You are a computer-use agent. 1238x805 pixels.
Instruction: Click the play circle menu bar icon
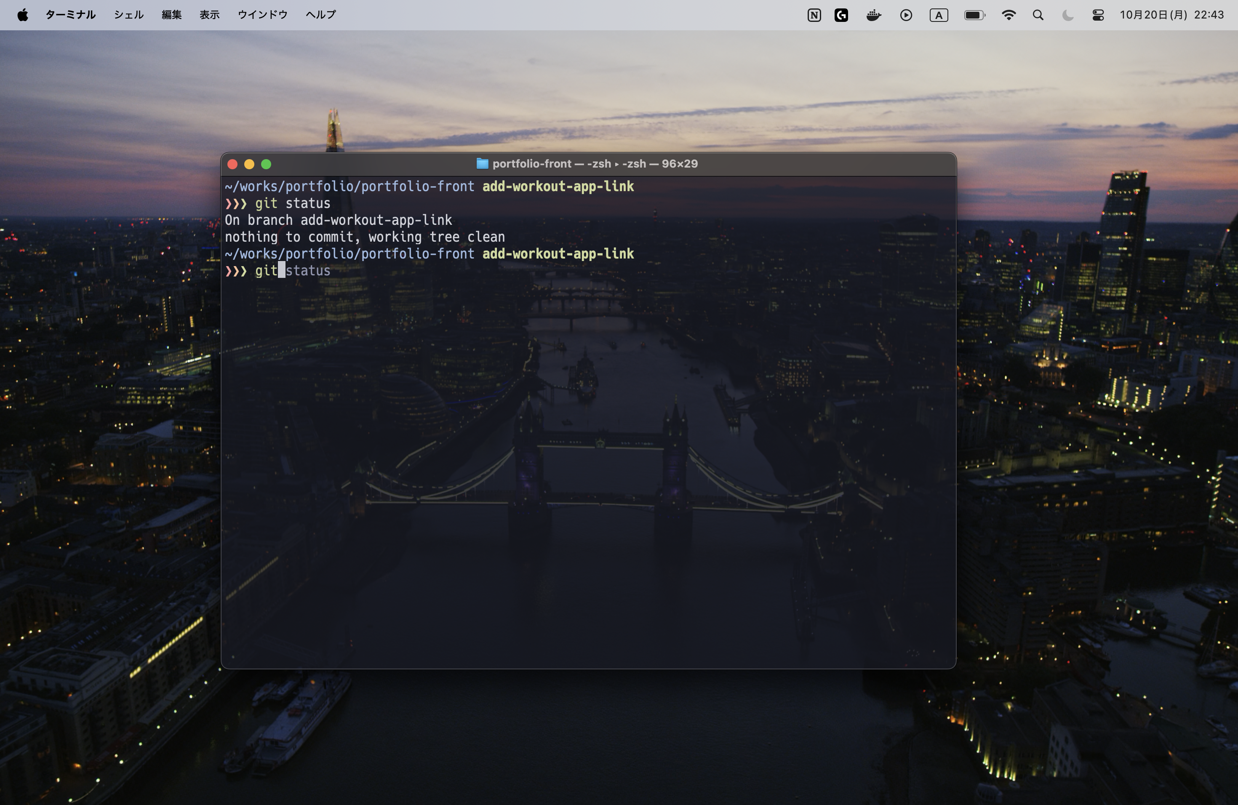point(906,16)
